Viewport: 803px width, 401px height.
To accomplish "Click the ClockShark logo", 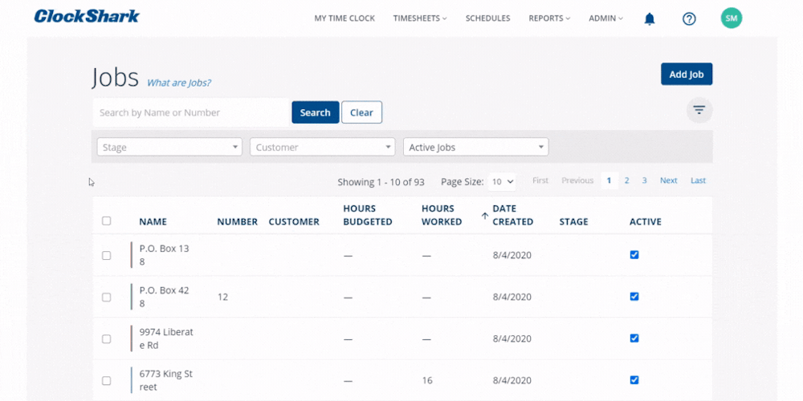I will coord(87,16).
